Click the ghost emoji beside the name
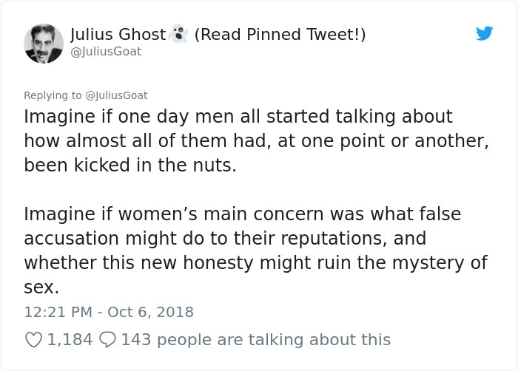The image size is (518, 371). (x=178, y=35)
